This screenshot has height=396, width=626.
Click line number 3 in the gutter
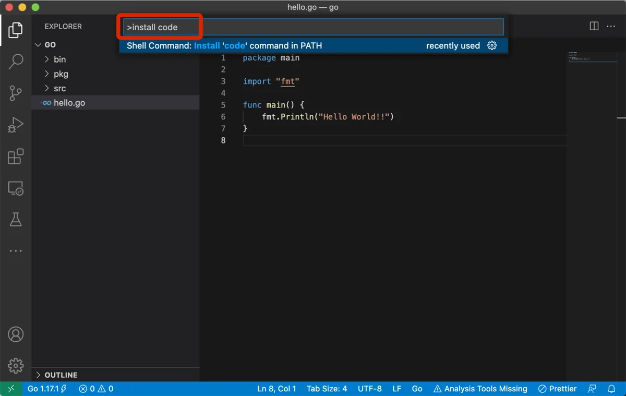pos(223,81)
